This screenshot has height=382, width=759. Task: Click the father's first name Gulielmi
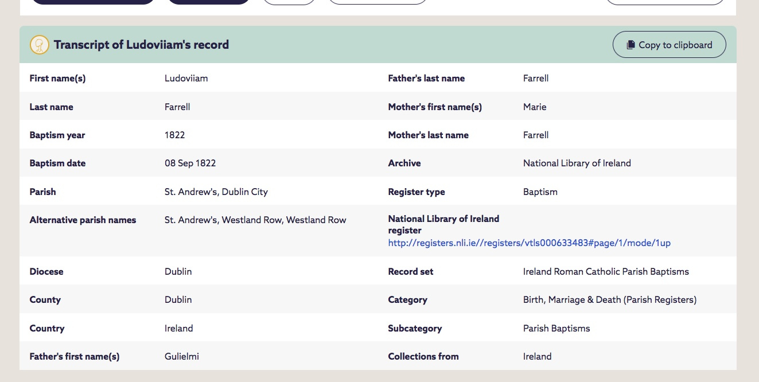(x=181, y=356)
